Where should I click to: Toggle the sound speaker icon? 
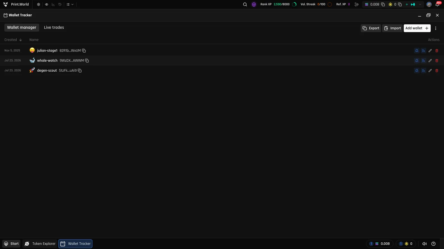click(425, 244)
